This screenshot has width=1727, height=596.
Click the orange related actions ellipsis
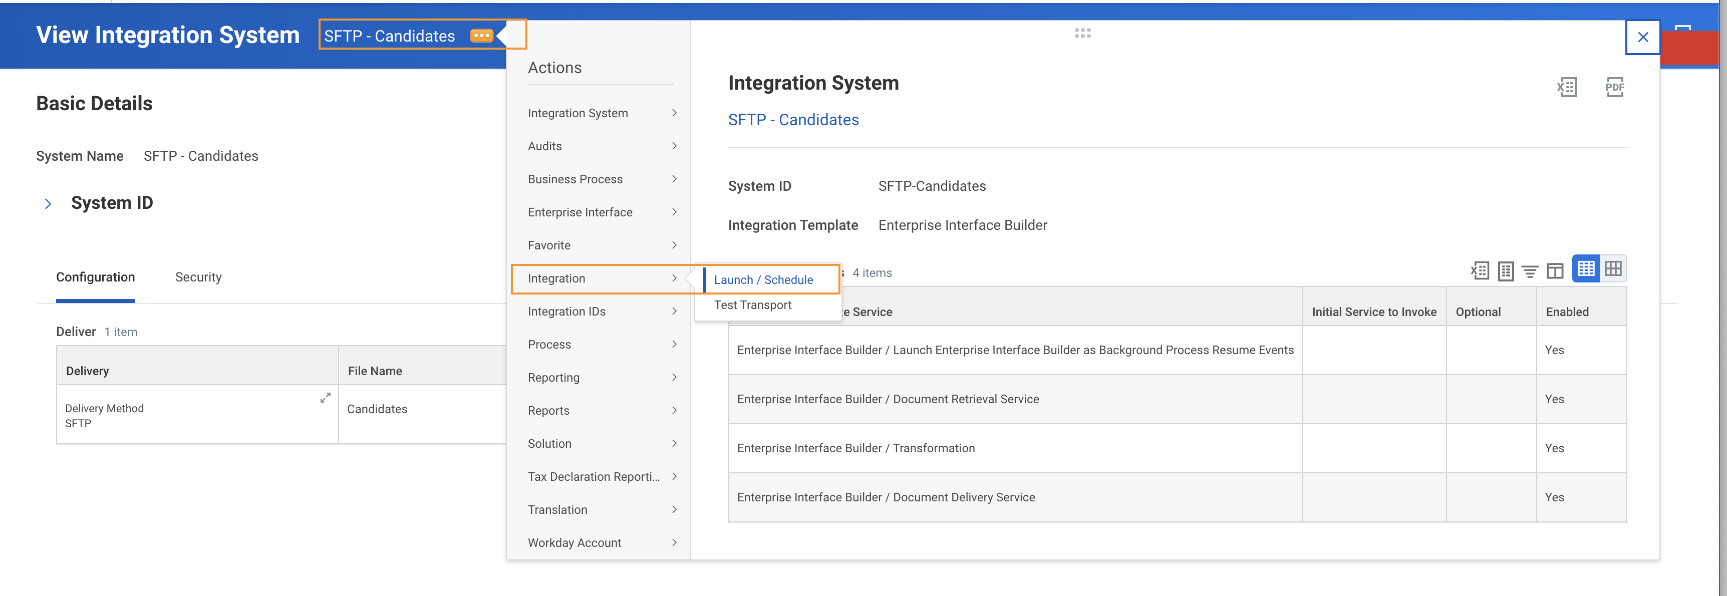click(x=481, y=36)
